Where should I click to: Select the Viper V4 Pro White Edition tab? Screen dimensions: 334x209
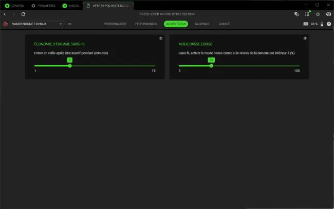click(x=108, y=6)
